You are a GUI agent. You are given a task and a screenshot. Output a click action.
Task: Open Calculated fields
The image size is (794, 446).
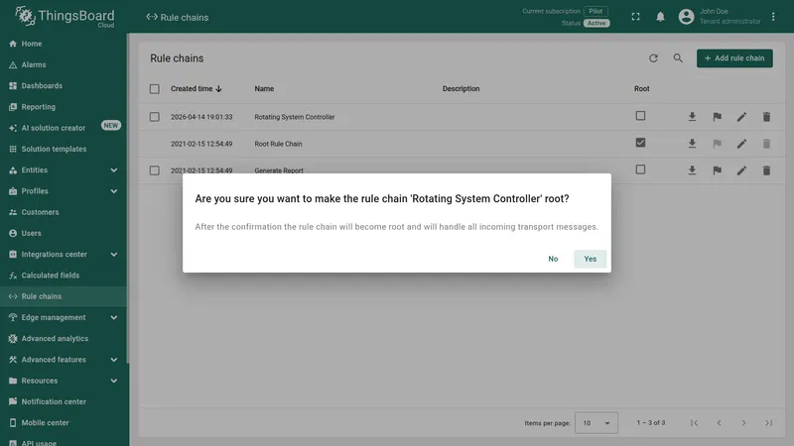coord(64,276)
